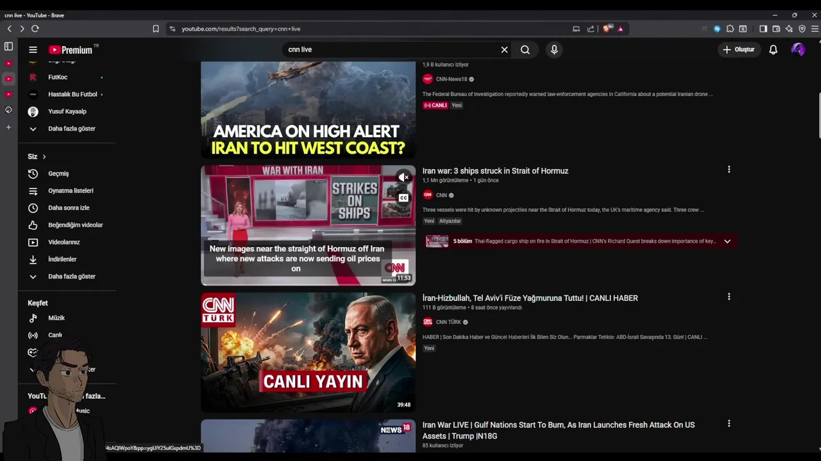821x461 pixels.
Task: Open the extensions puzzle icon
Action: [730, 29]
